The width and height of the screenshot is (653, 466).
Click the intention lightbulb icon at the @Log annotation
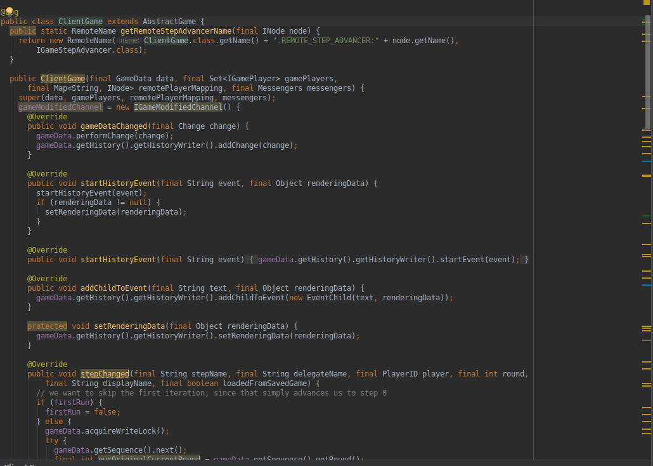9,11
